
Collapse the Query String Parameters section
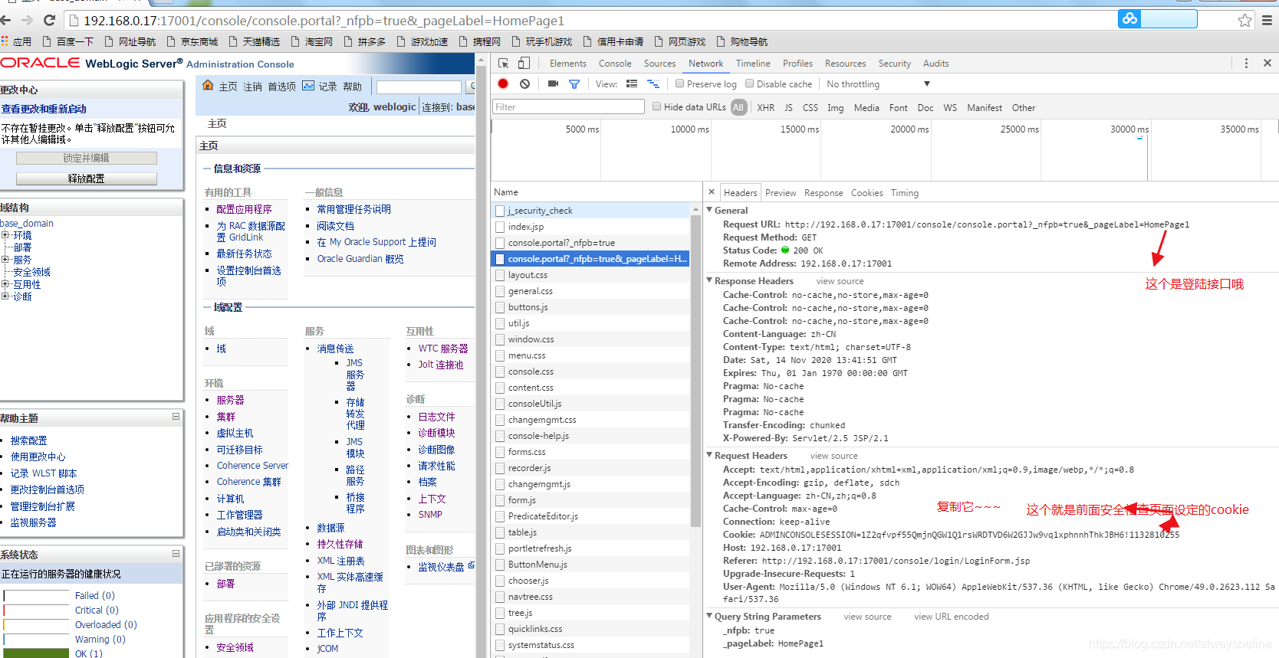[709, 616]
